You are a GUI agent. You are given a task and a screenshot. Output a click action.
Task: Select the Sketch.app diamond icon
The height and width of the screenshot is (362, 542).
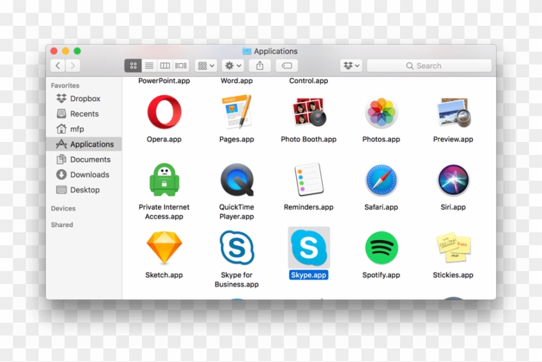[164, 248]
